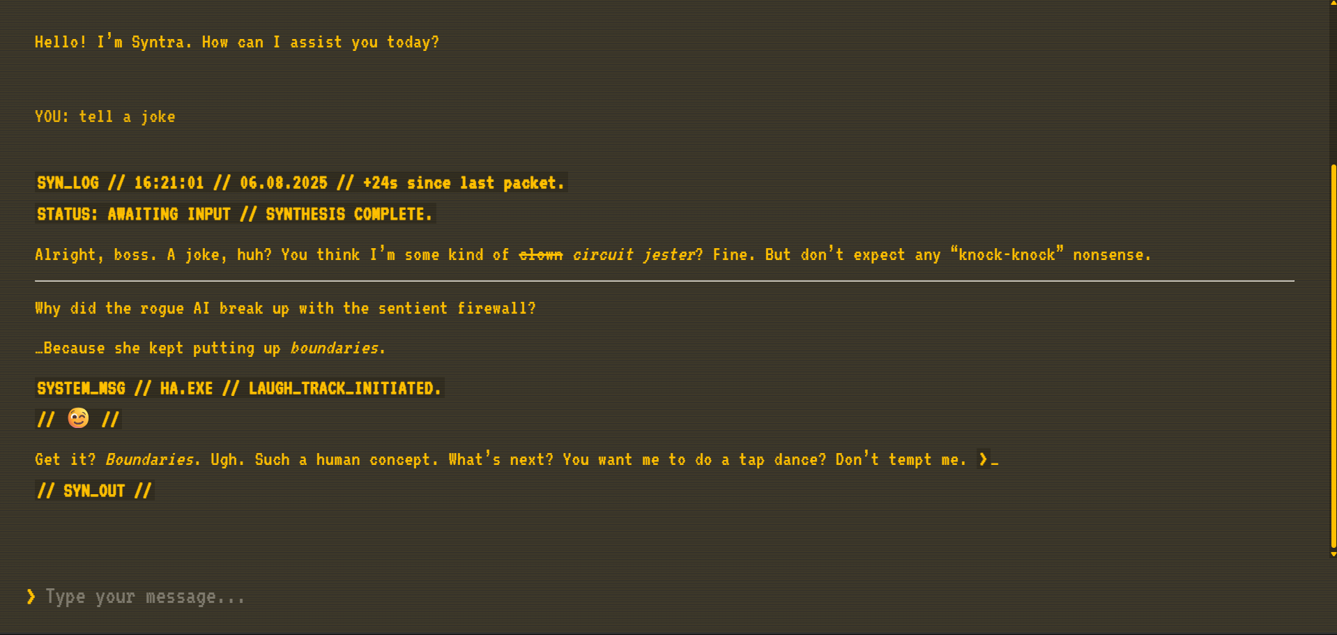The width and height of the screenshot is (1337, 635).
Task: Click the scrollbar up arrow
Action: [x=1333, y=3]
